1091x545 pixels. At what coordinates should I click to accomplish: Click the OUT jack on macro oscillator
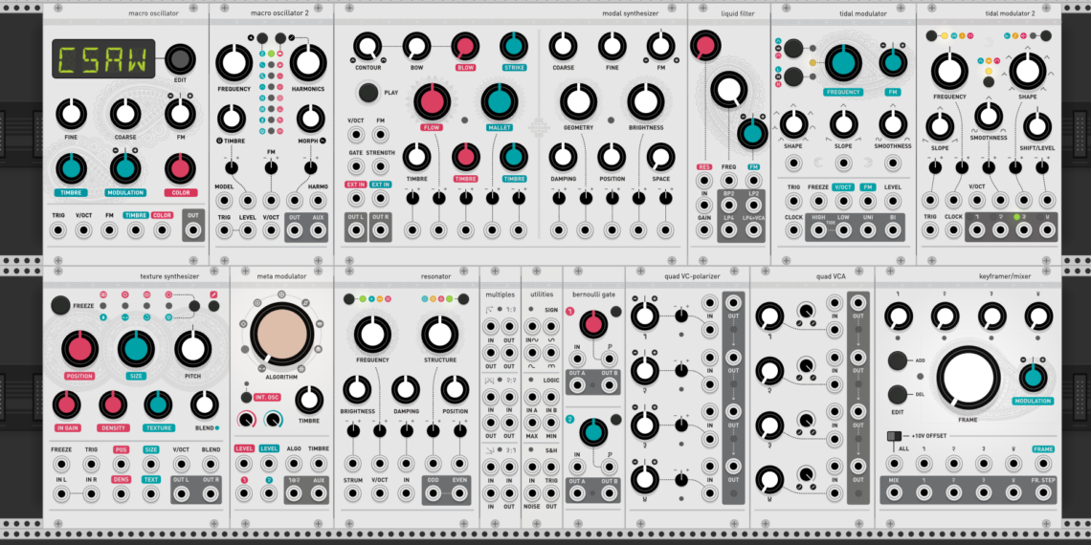193,230
